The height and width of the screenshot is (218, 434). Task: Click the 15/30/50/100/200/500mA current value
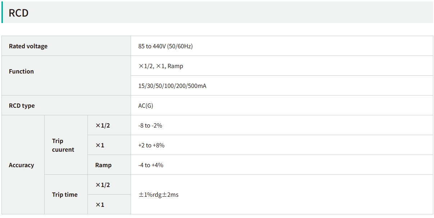click(x=172, y=86)
